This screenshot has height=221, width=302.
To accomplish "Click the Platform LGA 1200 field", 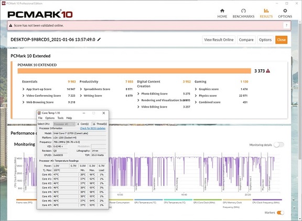I will [79, 138].
